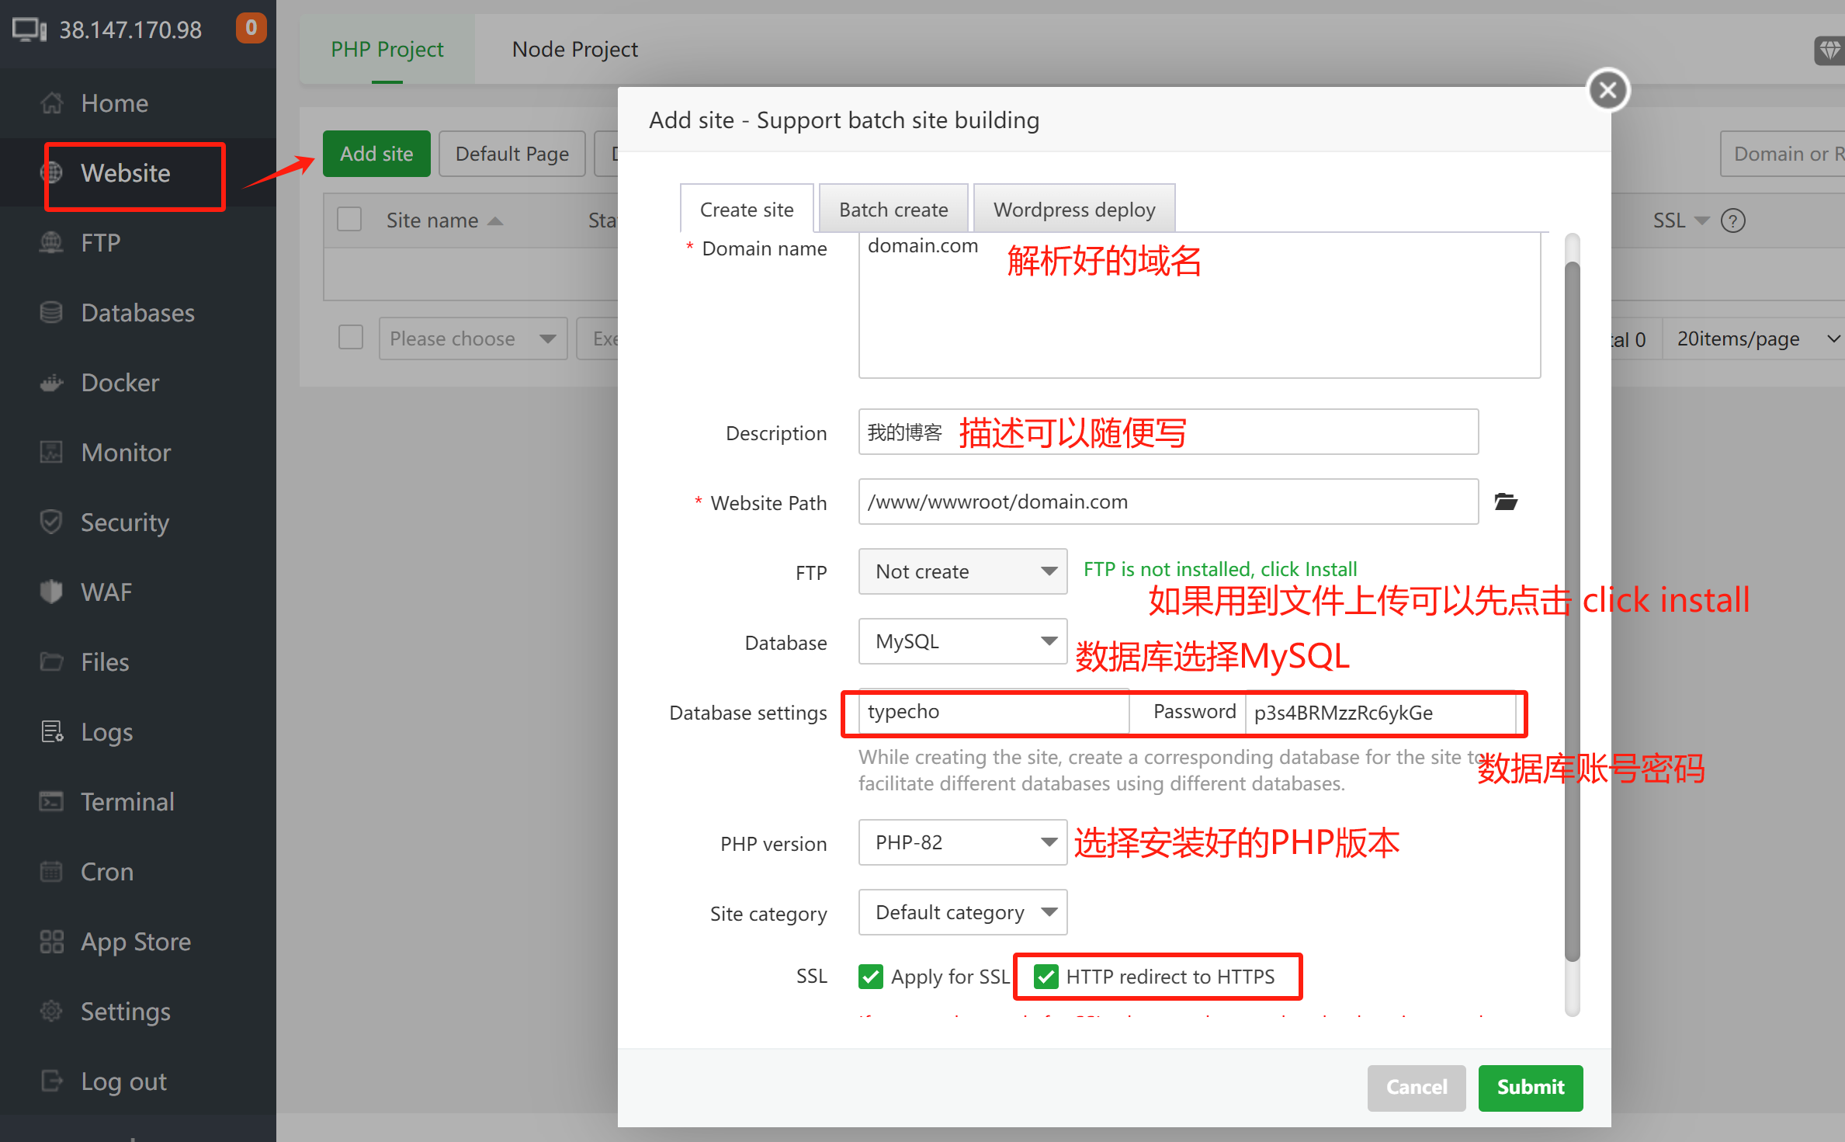
Task: Click the Monitor chart icon in sidebar
Action: pyautogui.click(x=51, y=452)
